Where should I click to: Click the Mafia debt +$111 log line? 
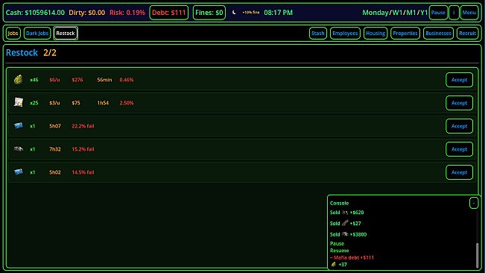click(x=352, y=257)
